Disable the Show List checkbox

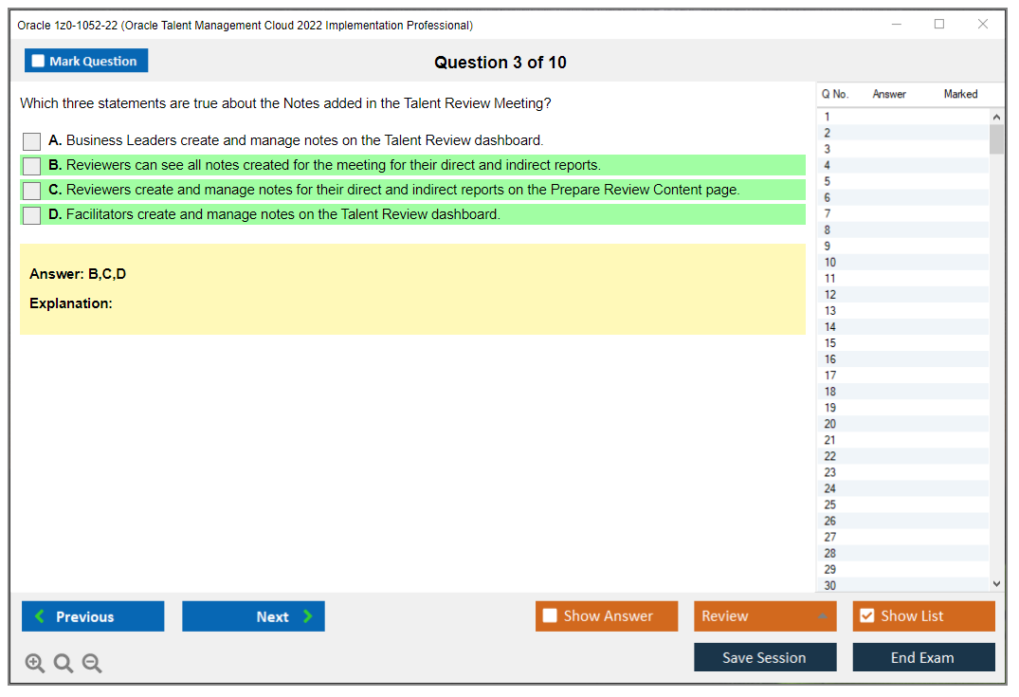(x=866, y=615)
